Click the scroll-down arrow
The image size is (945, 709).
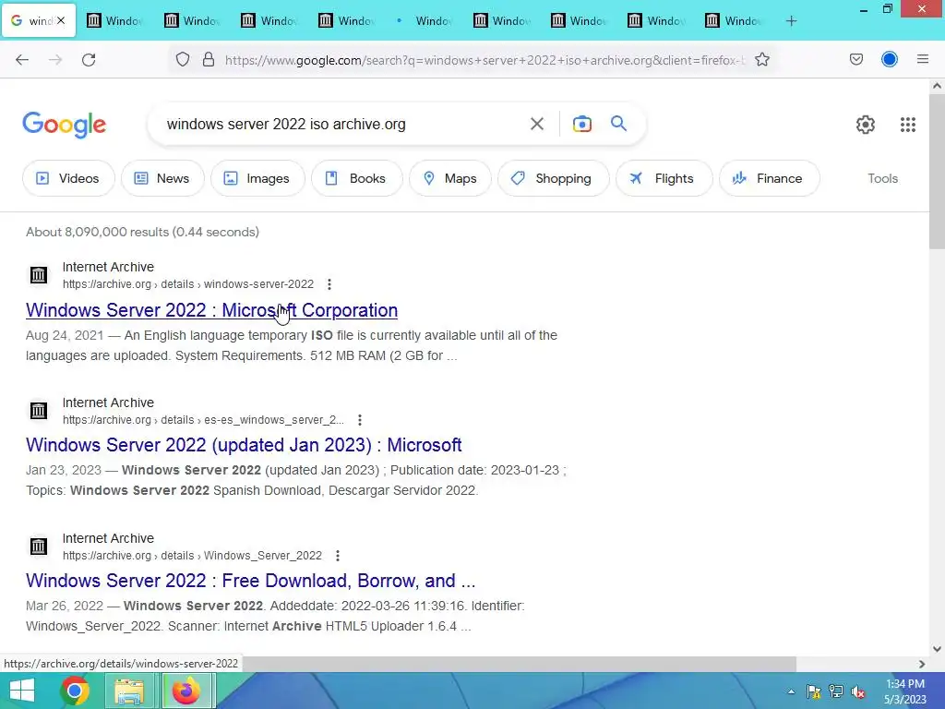937,649
